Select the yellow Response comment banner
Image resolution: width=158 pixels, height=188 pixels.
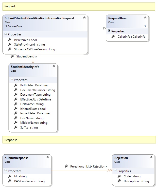pyautogui.click(x=79, y=140)
